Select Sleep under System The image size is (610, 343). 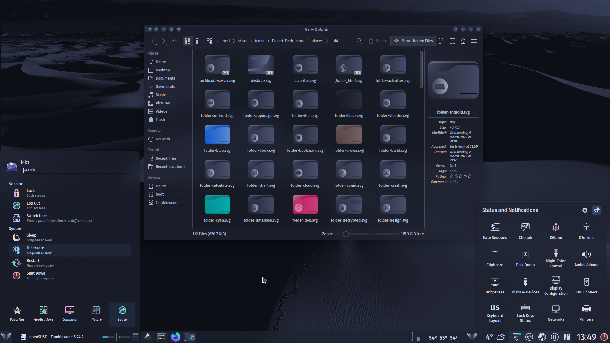70,238
